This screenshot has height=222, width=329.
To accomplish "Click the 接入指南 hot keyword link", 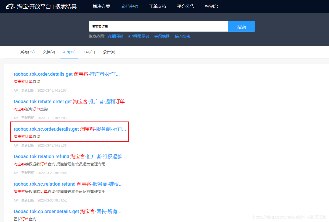I will coord(183,36).
